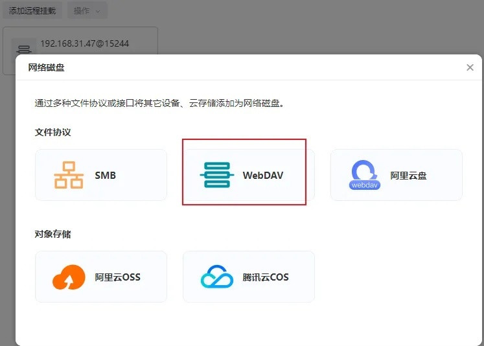Select the SMB network icon

pyautogui.click(x=69, y=175)
